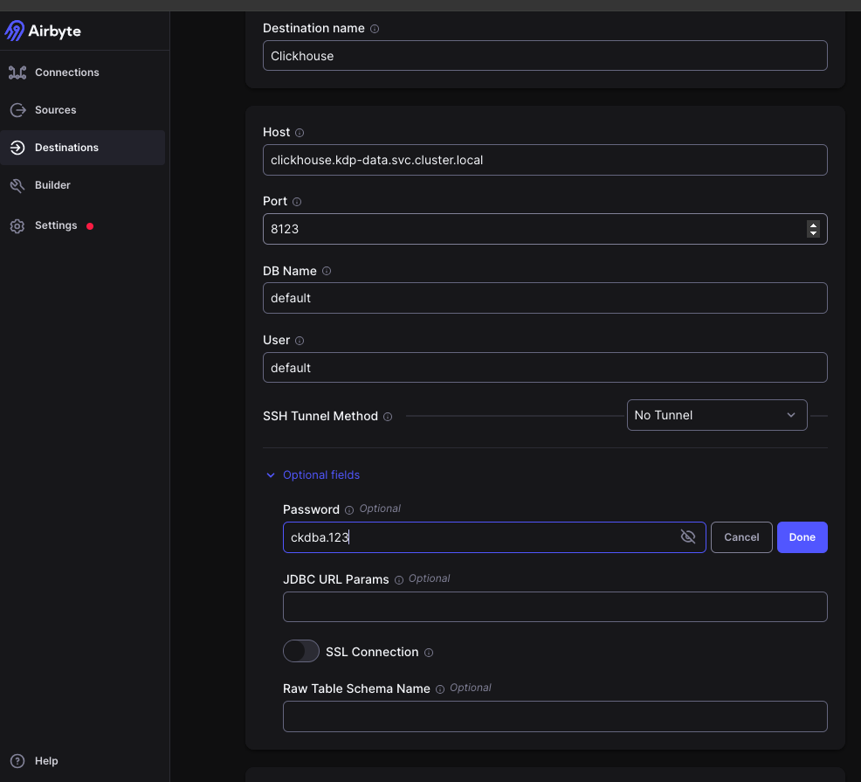Image resolution: width=861 pixels, height=782 pixels.
Task: Click the Password info icon
Action: (348, 510)
